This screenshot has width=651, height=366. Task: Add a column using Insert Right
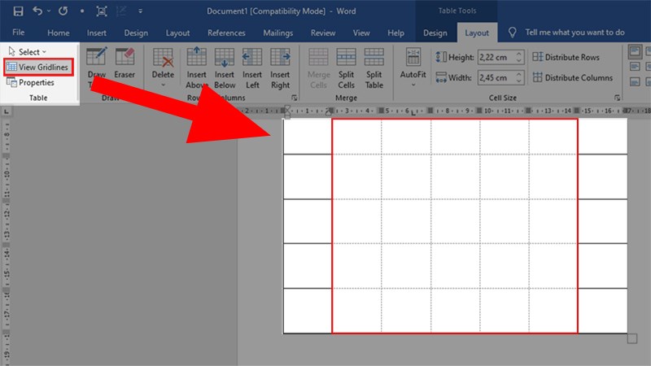280,68
